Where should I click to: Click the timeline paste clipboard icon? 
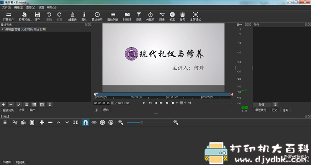32,122
